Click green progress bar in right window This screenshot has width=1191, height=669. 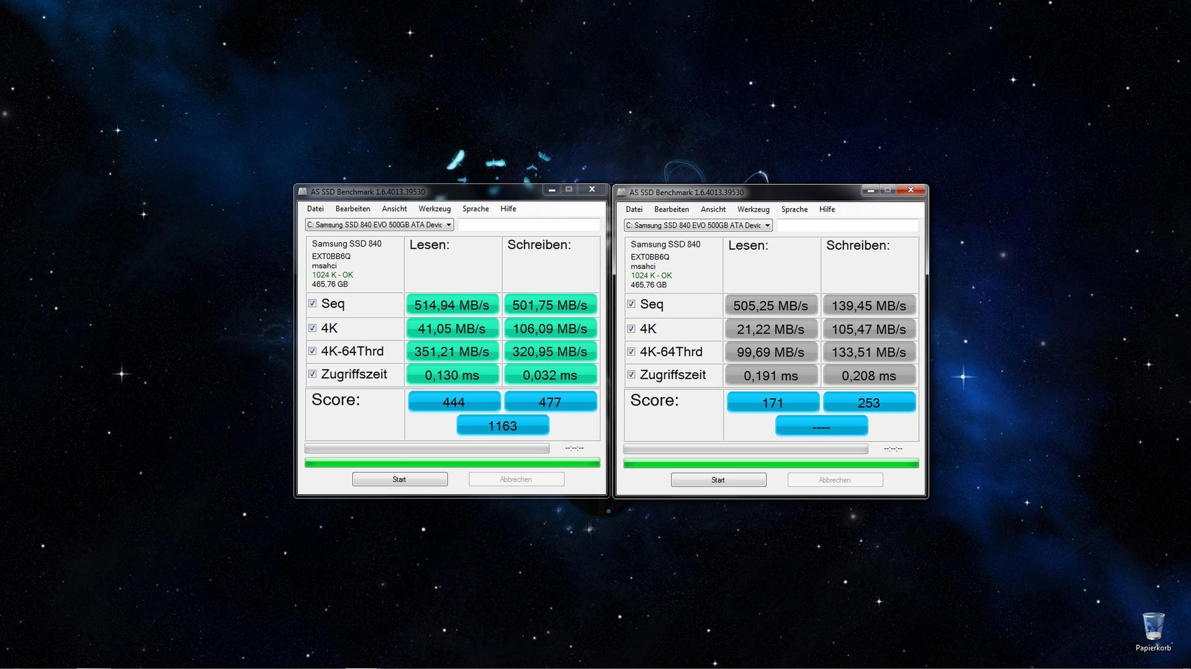(x=771, y=463)
